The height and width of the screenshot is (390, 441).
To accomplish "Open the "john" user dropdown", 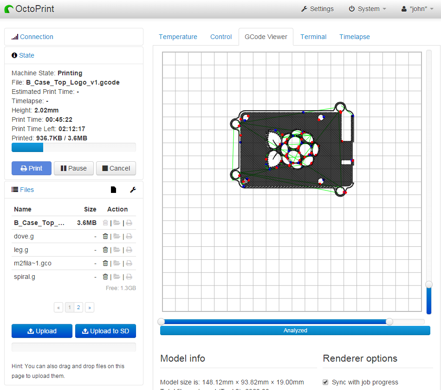I will [417, 9].
